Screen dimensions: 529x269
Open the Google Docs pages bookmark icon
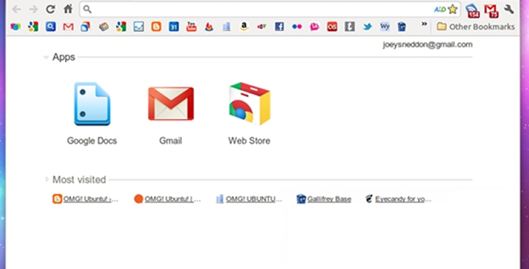pos(86,27)
